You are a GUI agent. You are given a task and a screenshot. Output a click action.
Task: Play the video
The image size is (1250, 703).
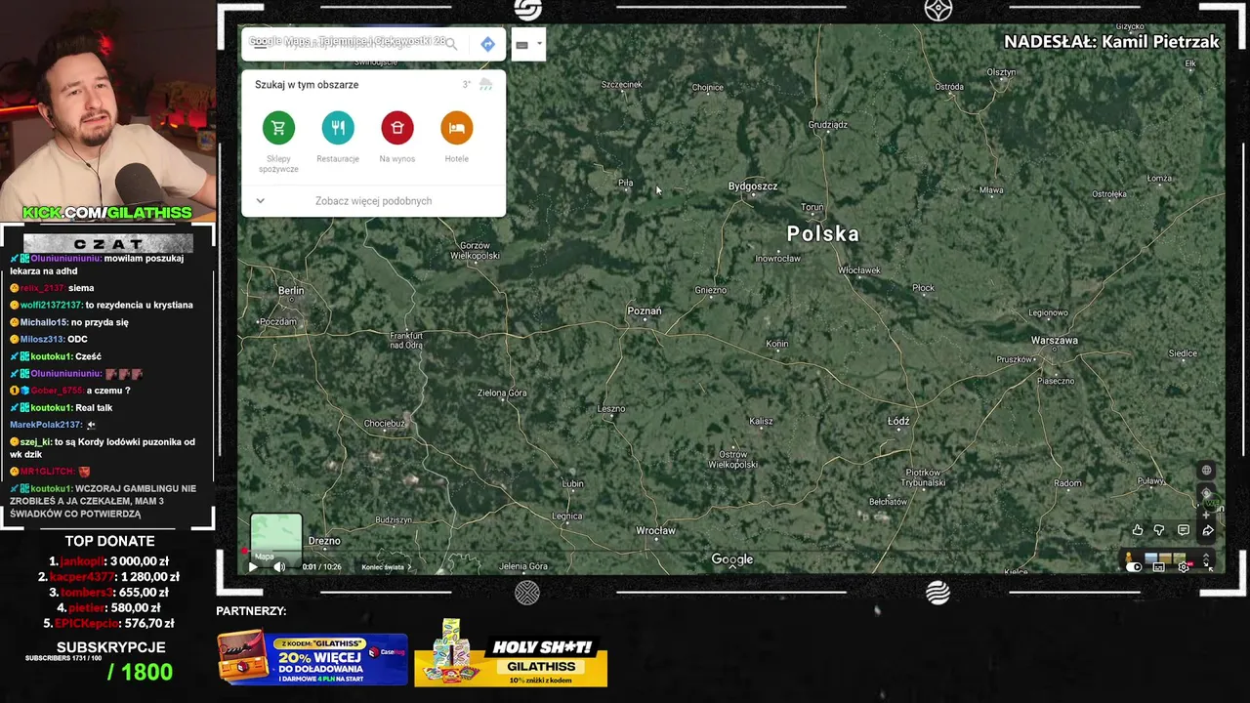[253, 566]
